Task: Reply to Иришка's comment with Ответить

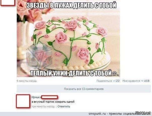Action: (64, 106)
